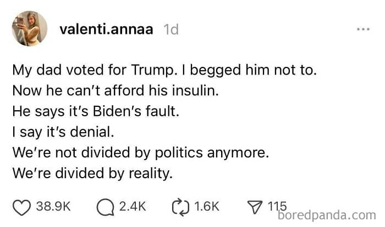Image resolution: width=385 pixels, height=227 pixels.
Task: View the 2.4K replies count
Action: [x=133, y=207]
